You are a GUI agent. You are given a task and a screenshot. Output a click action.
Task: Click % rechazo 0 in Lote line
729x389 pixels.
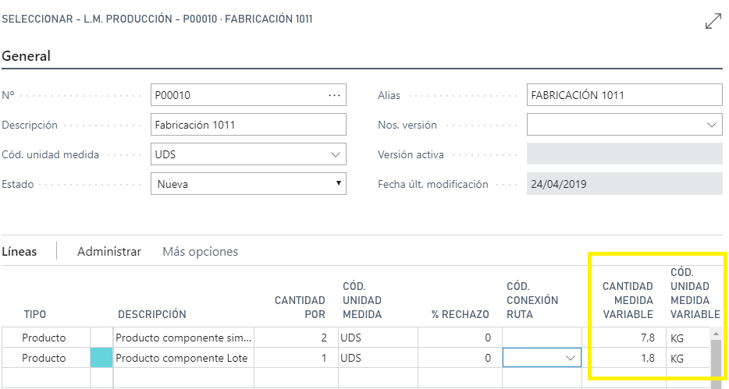click(x=460, y=358)
